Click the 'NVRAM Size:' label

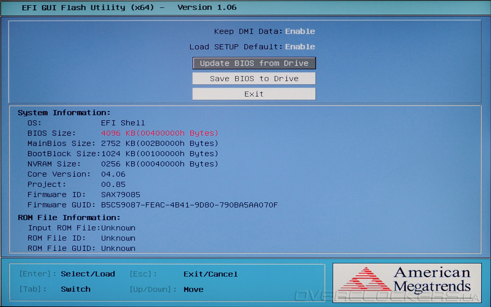tap(54, 164)
